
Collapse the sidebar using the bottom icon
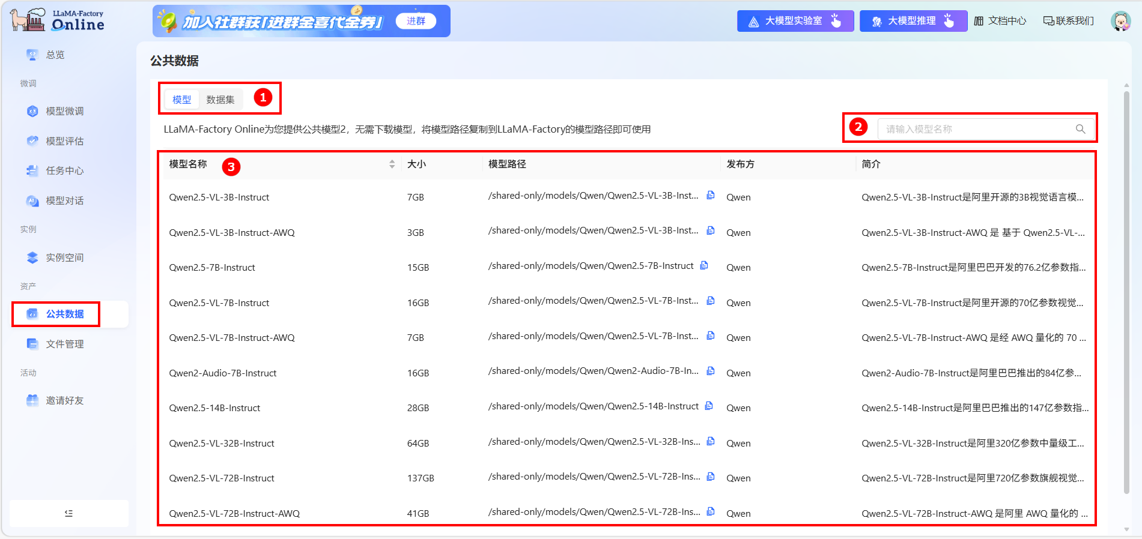coord(68,513)
